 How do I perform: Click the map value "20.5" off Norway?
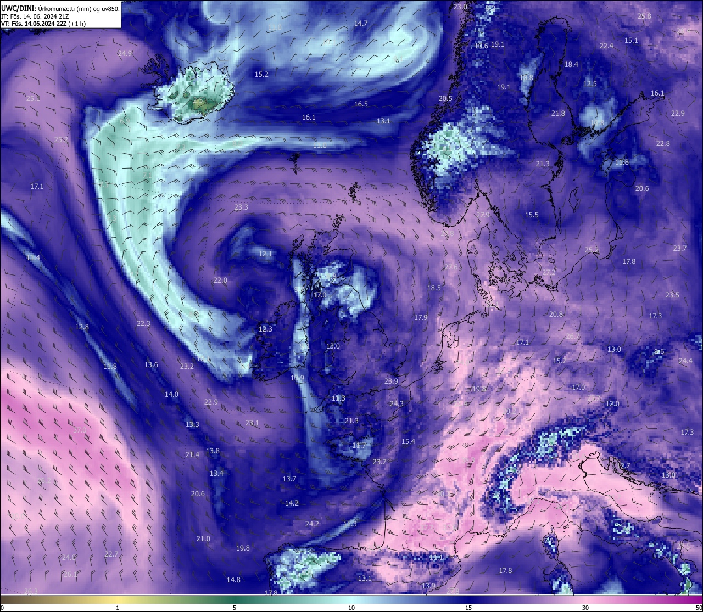pos(445,98)
